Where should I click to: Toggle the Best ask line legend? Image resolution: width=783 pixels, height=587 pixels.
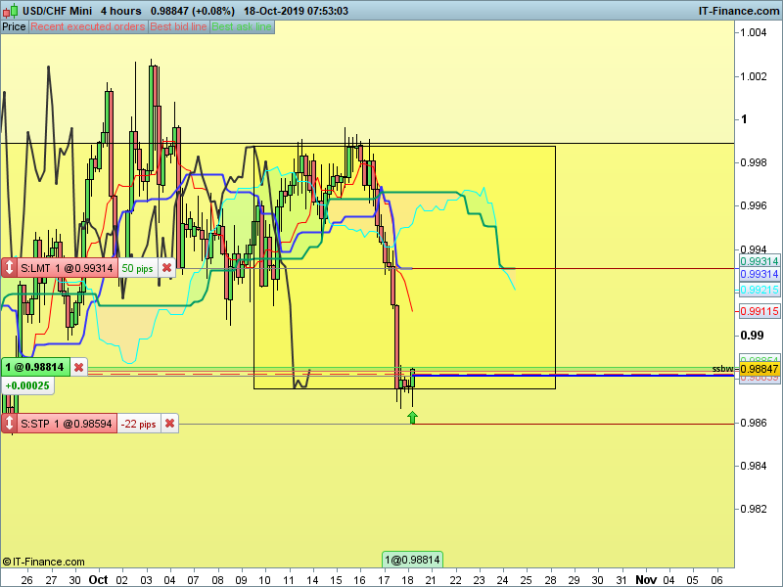pyautogui.click(x=242, y=27)
